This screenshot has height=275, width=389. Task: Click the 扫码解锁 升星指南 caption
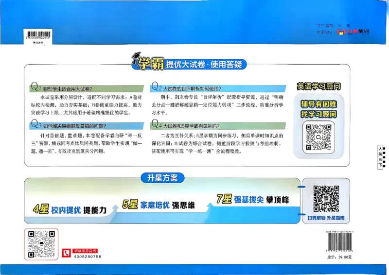point(326,218)
